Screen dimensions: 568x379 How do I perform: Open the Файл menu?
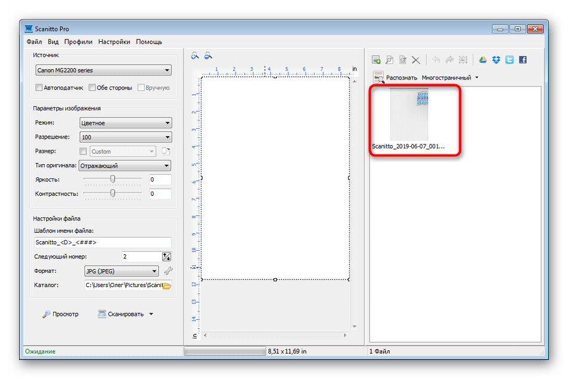pyautogui.click(x=33, y=42)
